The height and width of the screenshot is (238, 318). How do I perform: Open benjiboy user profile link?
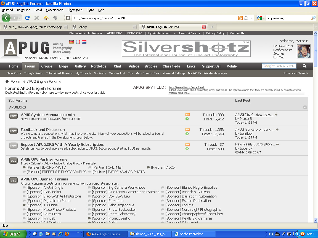[246, 134]
